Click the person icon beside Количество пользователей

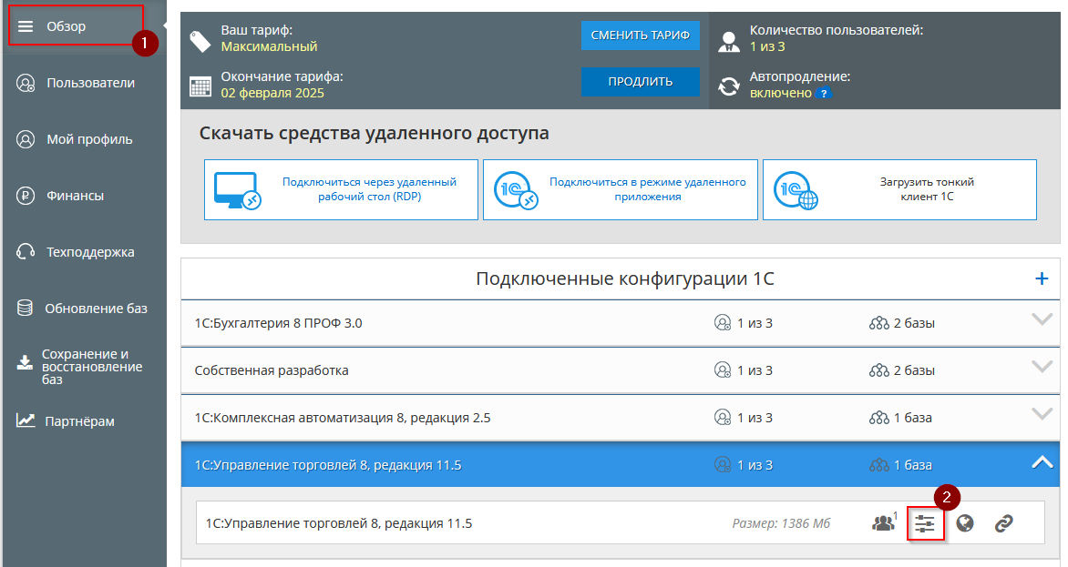point(729,42)
